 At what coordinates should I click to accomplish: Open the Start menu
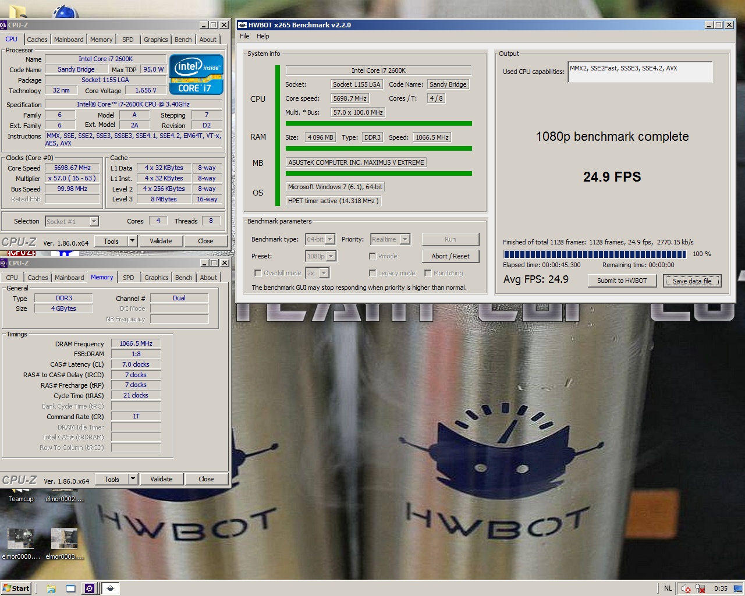coord(16,588)
